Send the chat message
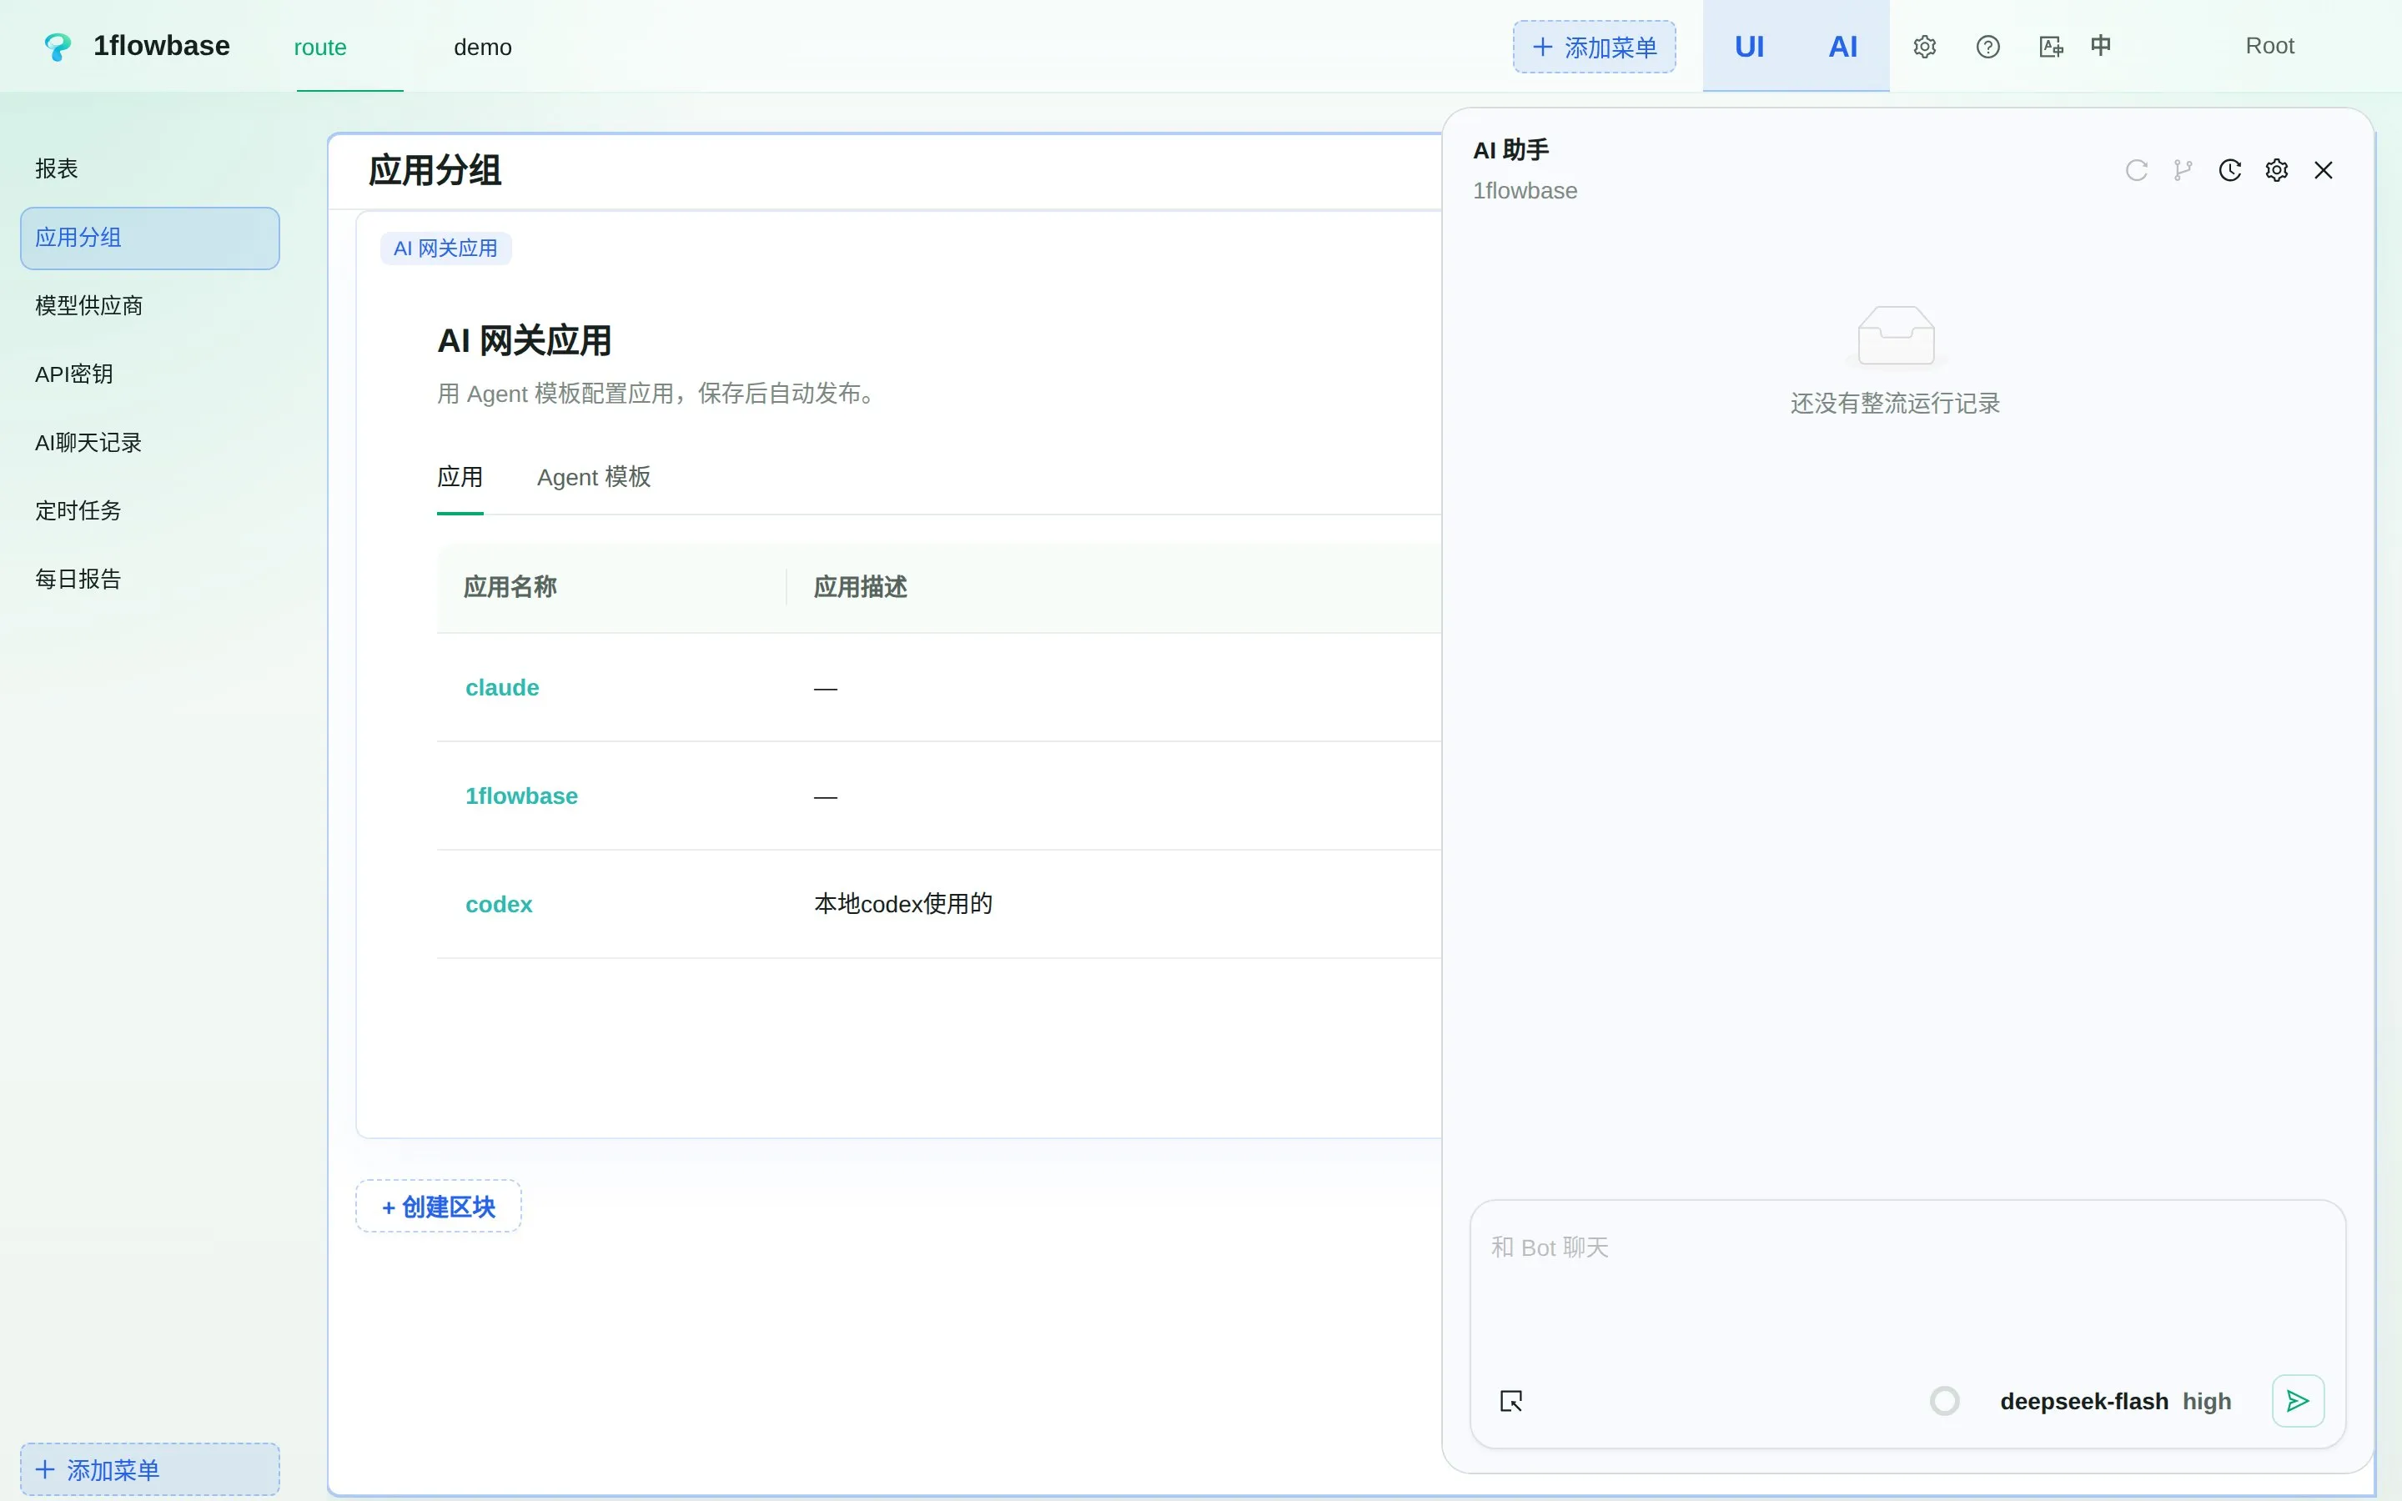The width and height of the screenshot is (2402, 1501). point(2298,1401)
